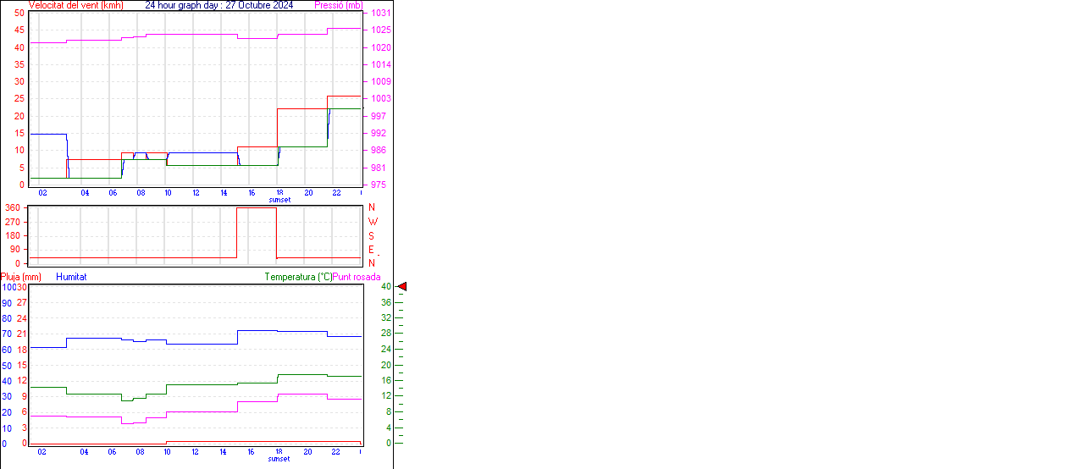Image resolution: width=1084 pixels, height=469 pixels.
Task: Click the raised red plateau in wind direction graph
Action: tap(257, 208)
